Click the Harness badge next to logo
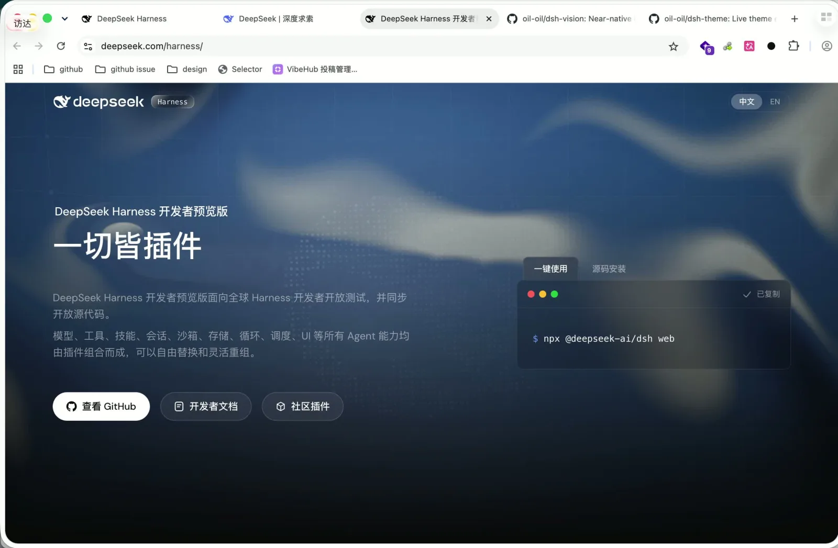Screen dimensions: 838x548 point(172,102)
